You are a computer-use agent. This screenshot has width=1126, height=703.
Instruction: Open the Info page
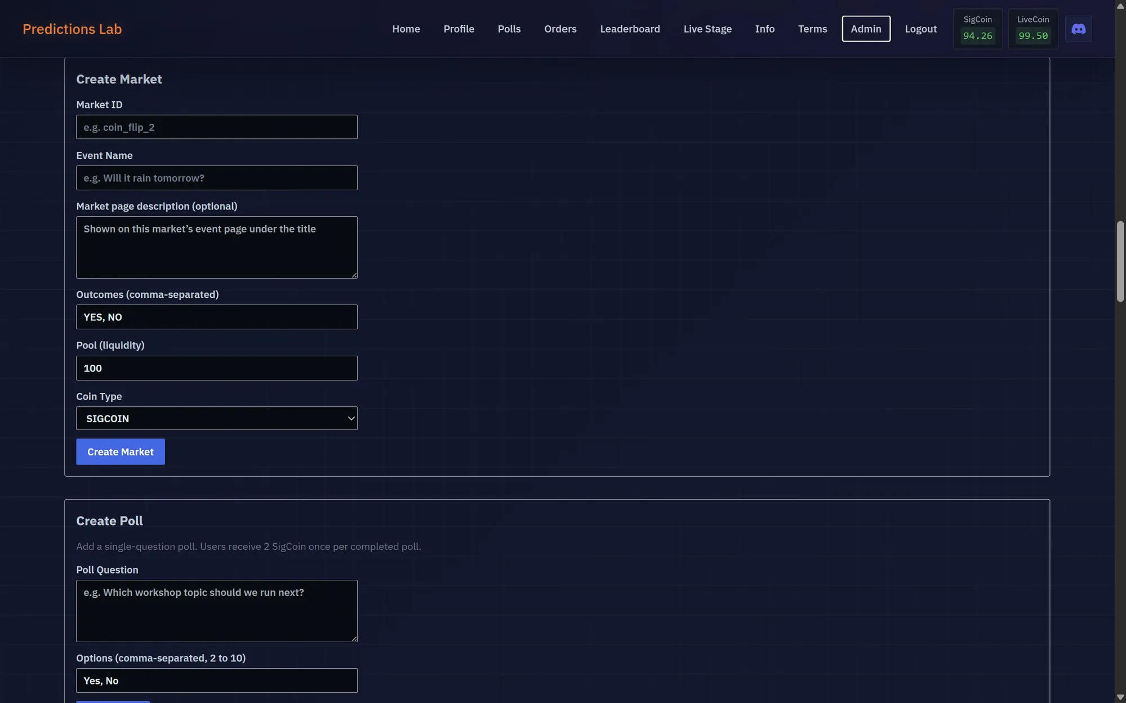click(764, 29)
